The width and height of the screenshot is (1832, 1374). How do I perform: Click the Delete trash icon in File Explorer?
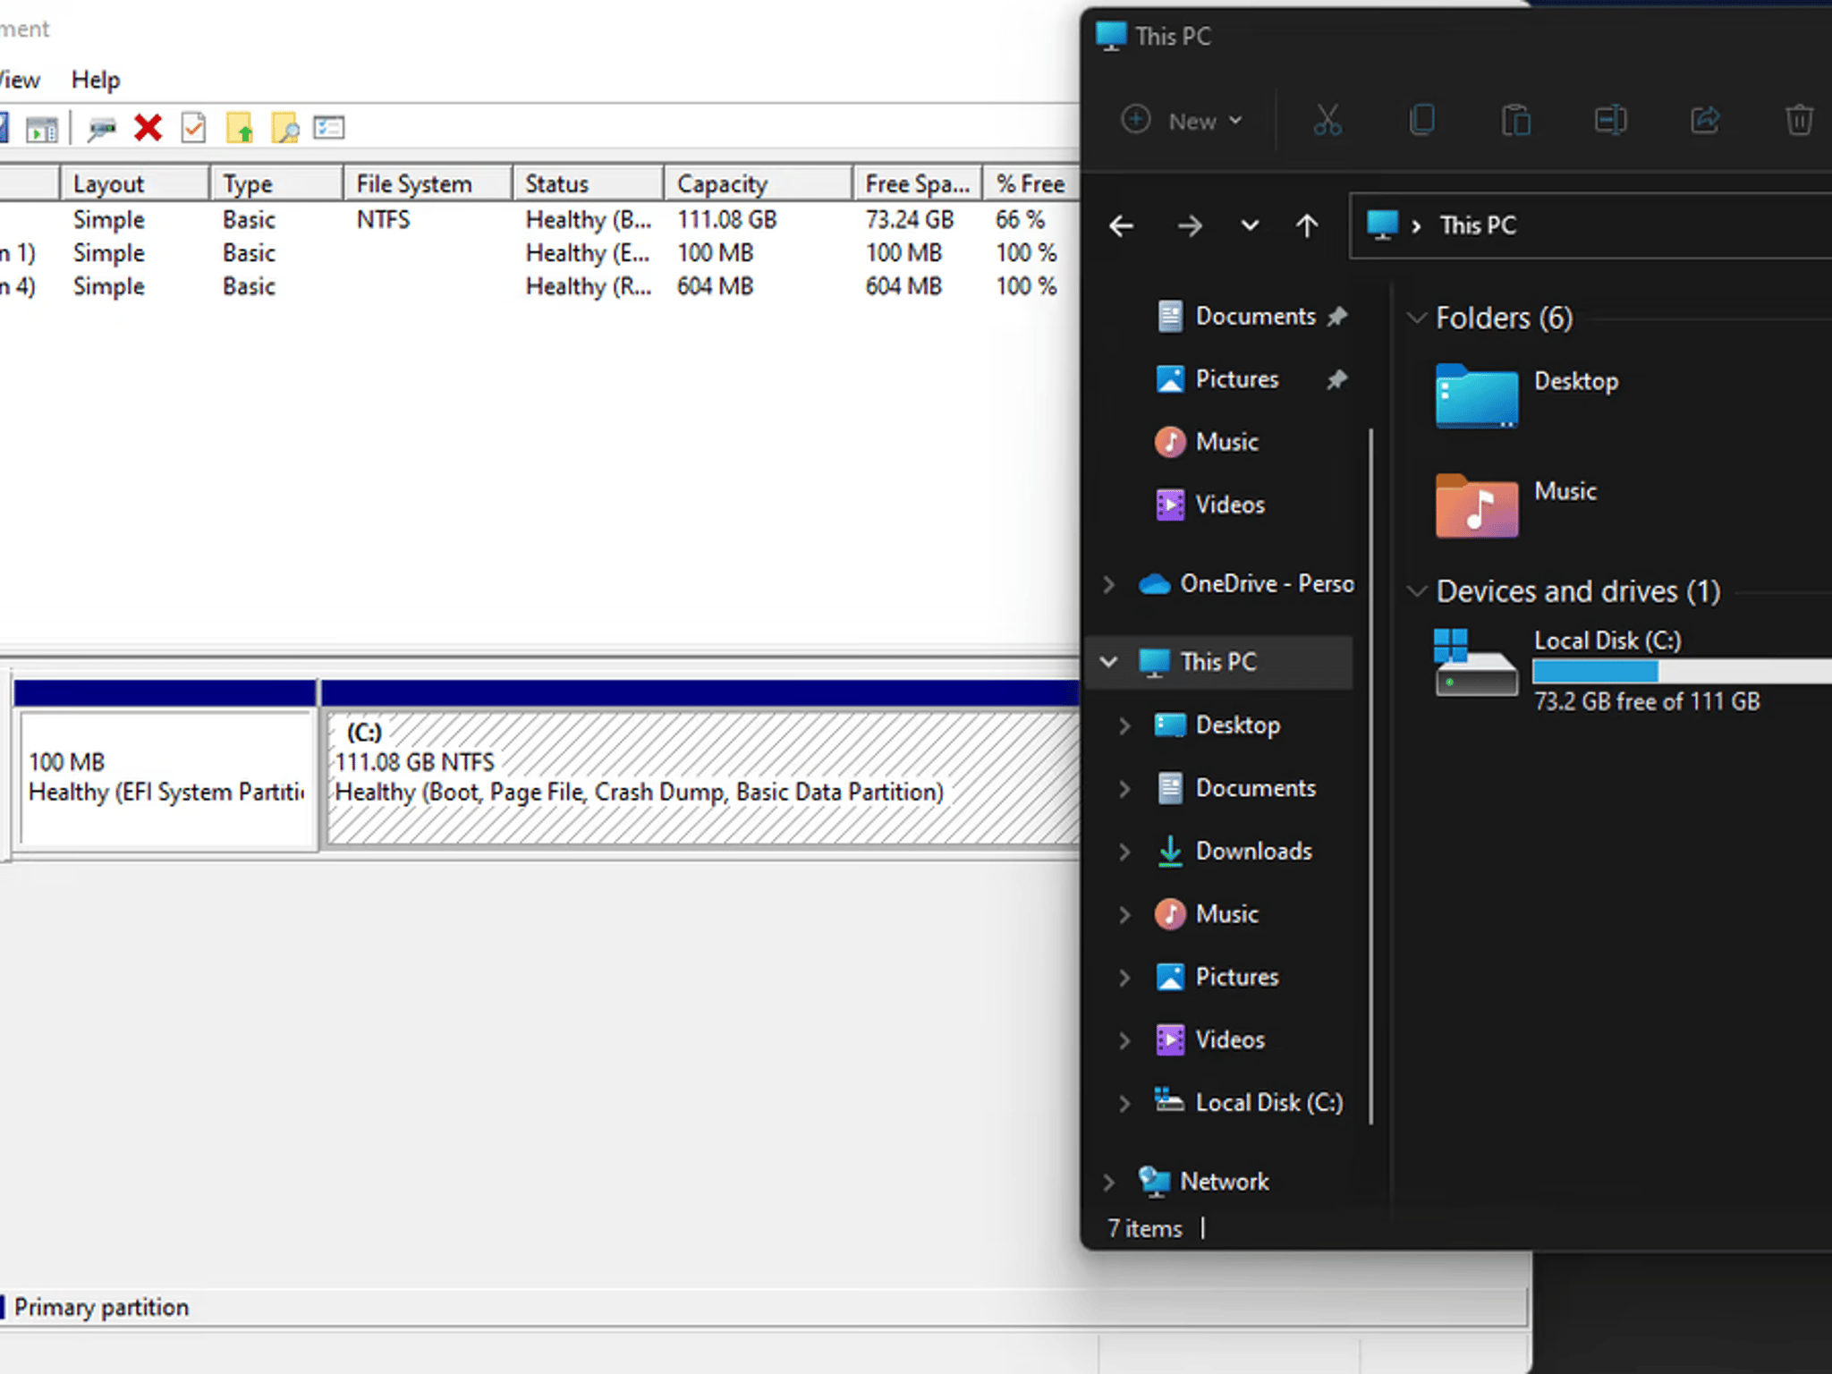tap(1799, 120)
